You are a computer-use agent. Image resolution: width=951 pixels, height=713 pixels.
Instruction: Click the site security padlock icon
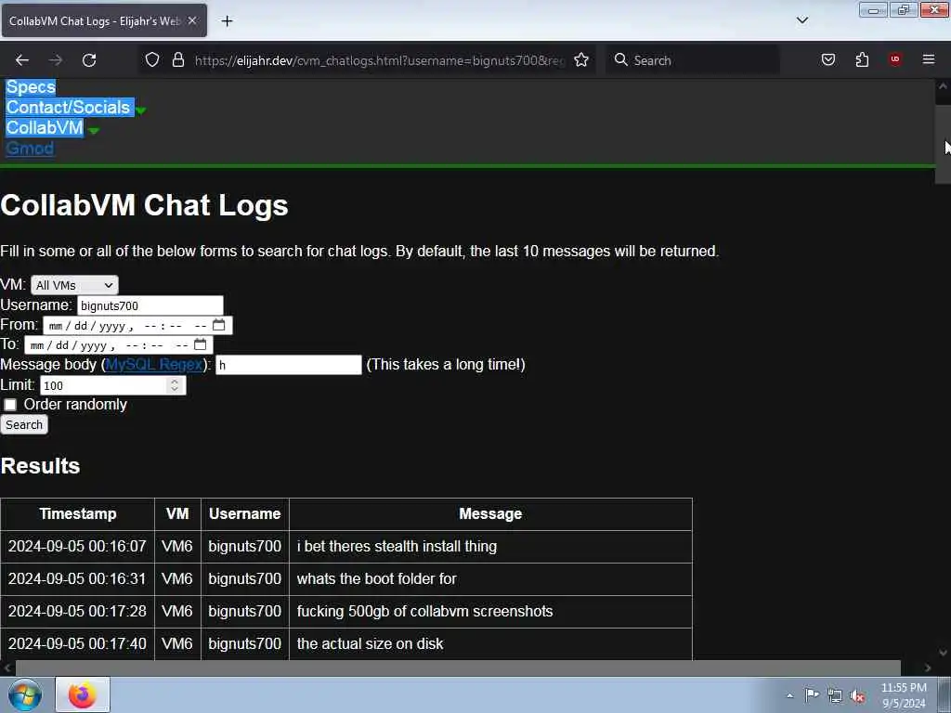point(177,60)
